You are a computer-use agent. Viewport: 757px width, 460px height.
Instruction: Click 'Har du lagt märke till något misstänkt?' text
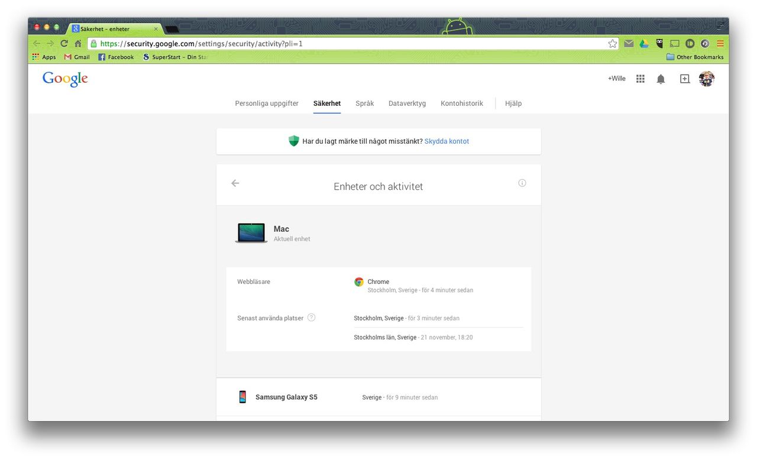[x=363, y=141]
